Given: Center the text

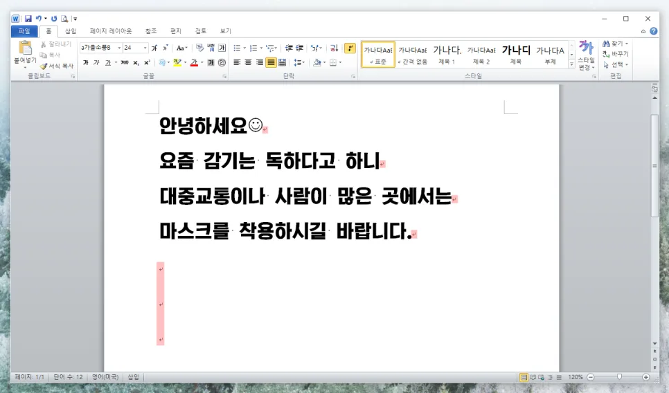Looking at the screenshot, I should 249,63.
